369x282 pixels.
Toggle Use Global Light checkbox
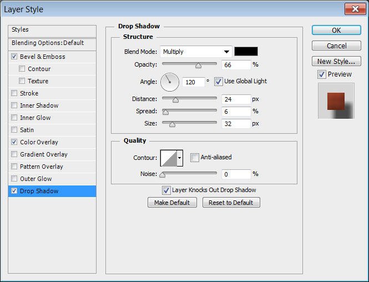pyautogui.click(x=219, y=81)
